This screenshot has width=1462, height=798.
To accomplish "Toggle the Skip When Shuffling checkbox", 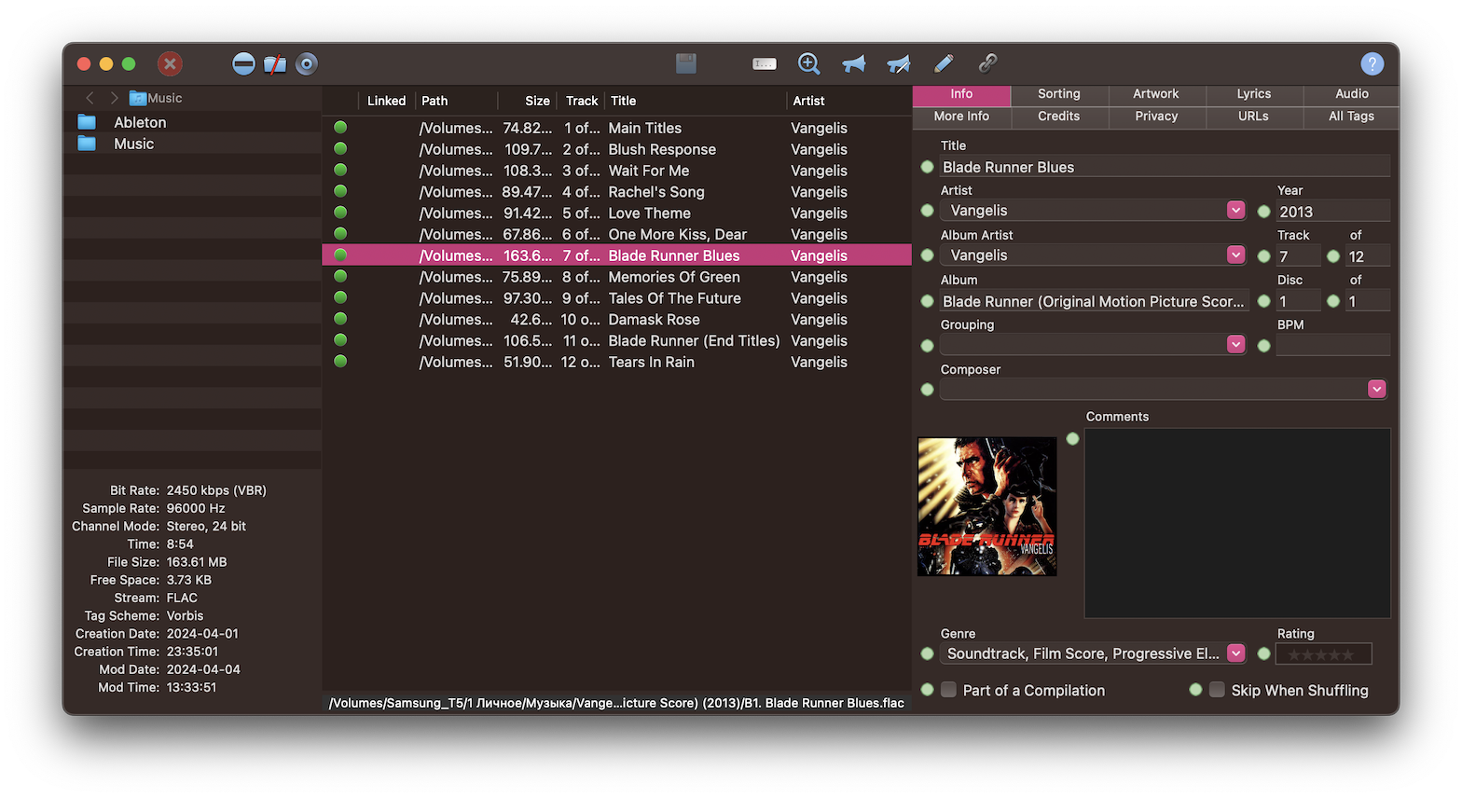I will point(1217,690).
